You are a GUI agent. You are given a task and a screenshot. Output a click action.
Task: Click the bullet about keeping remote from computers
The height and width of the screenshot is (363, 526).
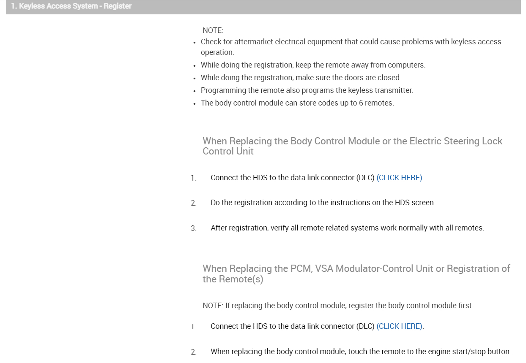(313, 65)
